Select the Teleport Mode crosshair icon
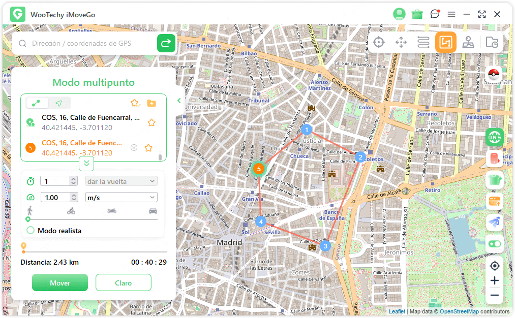The image size is (515, 318). [379, 43]
